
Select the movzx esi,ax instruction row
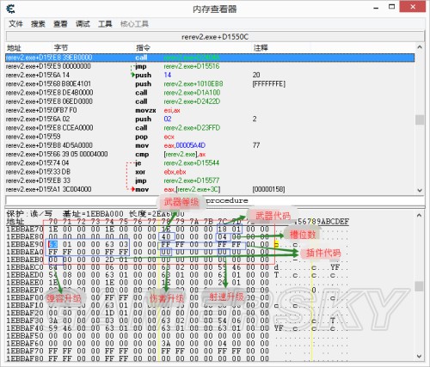point(210,110)
